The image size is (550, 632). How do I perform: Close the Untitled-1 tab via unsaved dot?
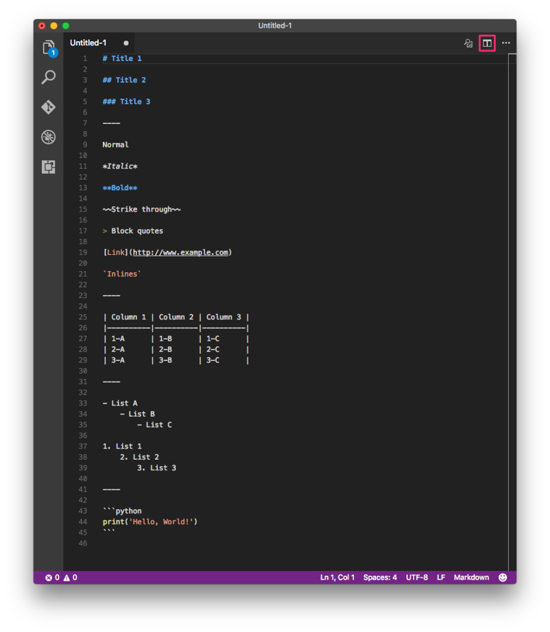tap(126, 43)
